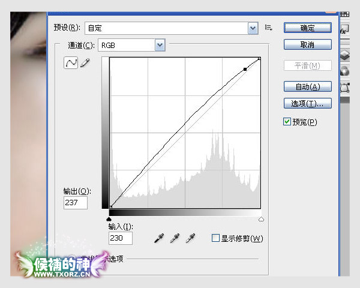The height and width of the screenshot is (288, 360).
Task: Select the pencil draw-curve tool
Action: [85, 63]
